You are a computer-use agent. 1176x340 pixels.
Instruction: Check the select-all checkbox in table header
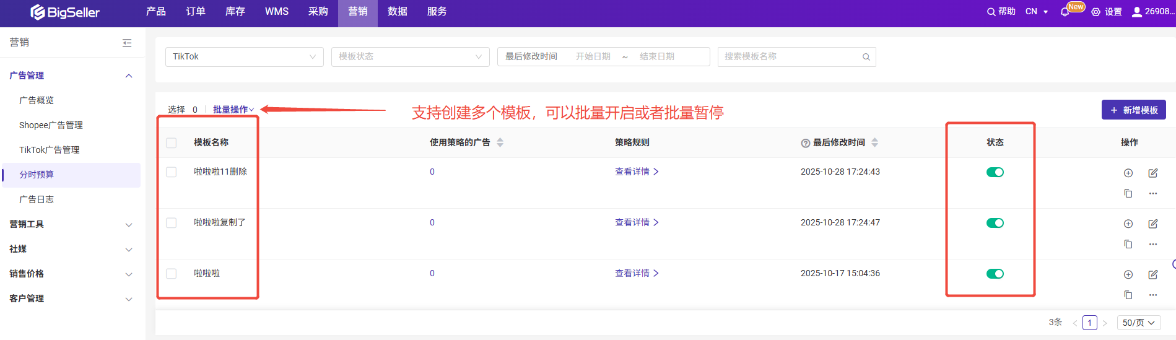click(172, 143)
